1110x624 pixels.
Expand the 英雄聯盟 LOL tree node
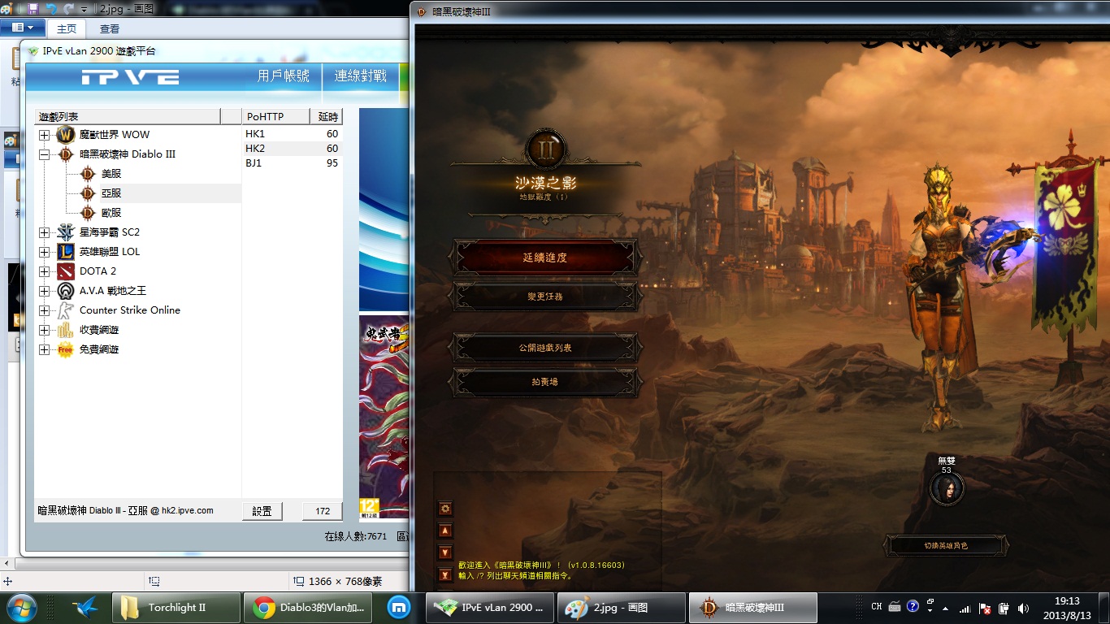pos(45,252)
